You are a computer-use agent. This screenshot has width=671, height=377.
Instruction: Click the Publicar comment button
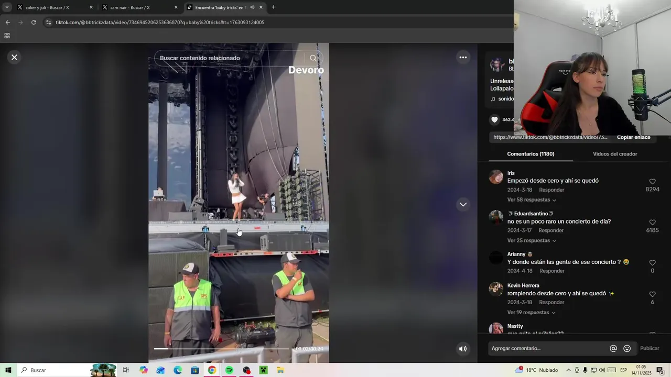(x=650, y=349)
